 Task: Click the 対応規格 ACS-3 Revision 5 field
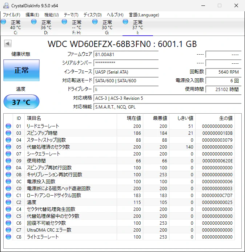tap(168, 98)
